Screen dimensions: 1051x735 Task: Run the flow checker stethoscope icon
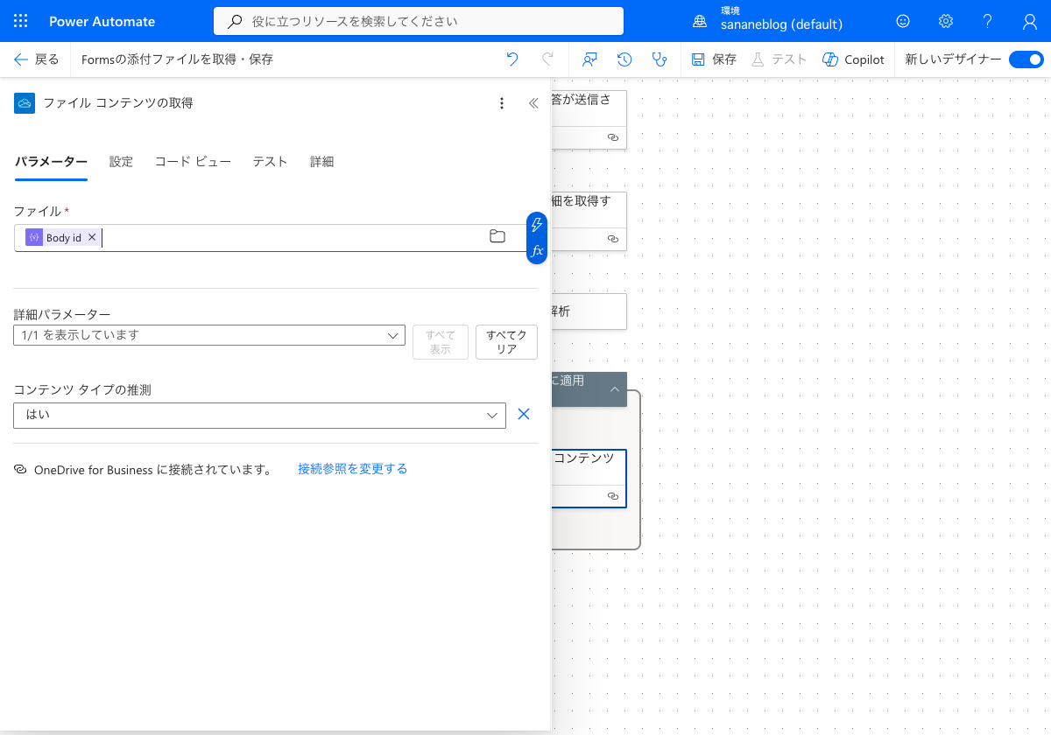click(x=660, y=59)
